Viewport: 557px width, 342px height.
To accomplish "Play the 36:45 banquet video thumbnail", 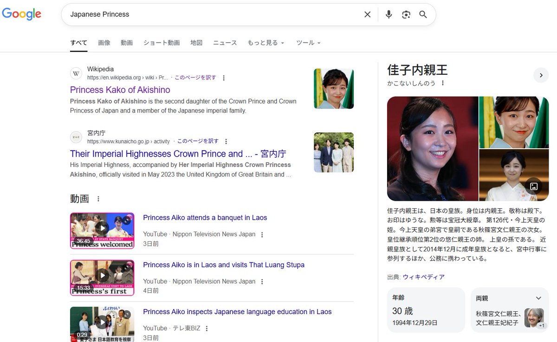I will [x=102, y=231].
